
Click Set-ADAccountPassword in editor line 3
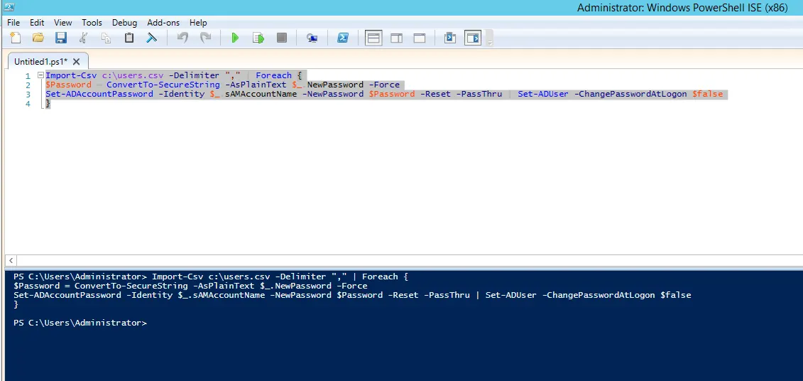pyautogui.click(x=99, y=94)
